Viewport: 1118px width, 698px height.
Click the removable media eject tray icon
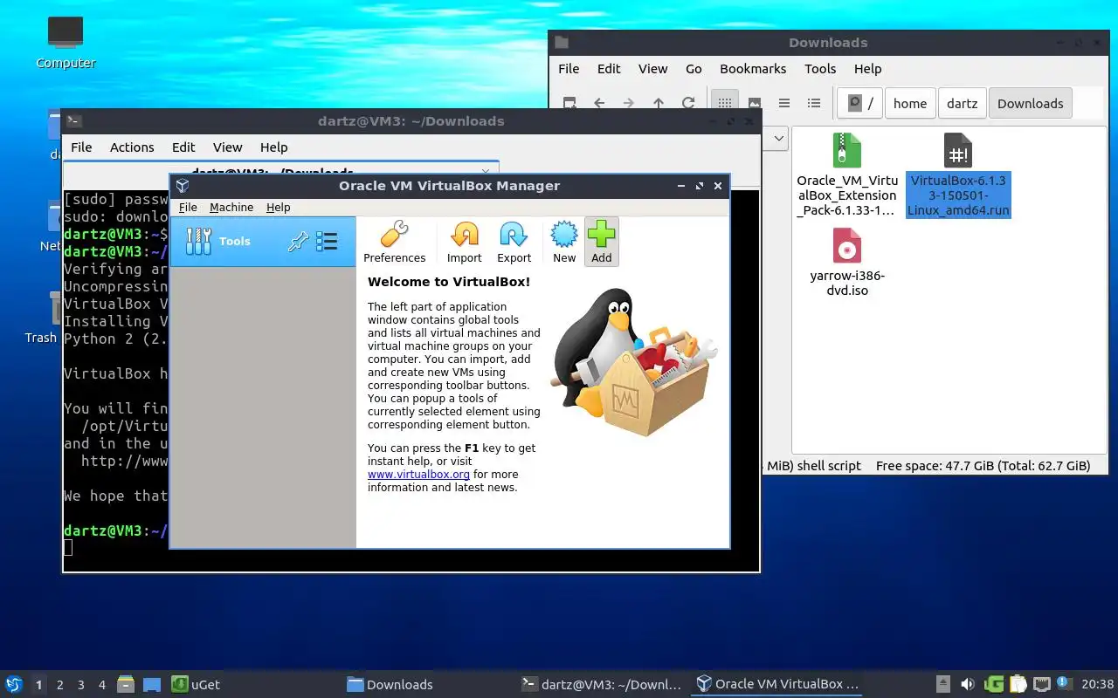tap(943, 684)
